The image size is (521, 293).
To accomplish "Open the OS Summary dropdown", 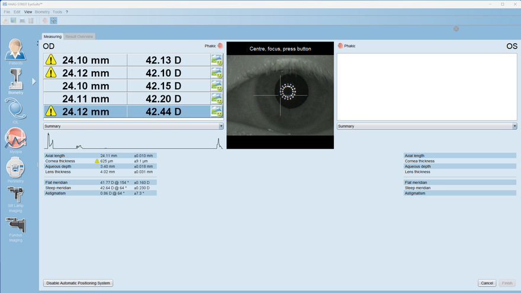I will 427,126.
